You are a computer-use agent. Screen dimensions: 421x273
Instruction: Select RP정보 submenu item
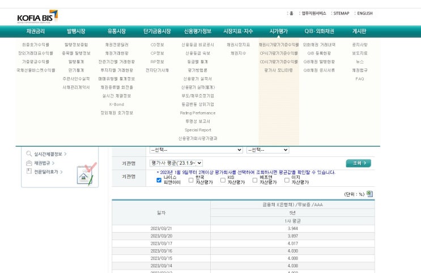pos(157,62)
